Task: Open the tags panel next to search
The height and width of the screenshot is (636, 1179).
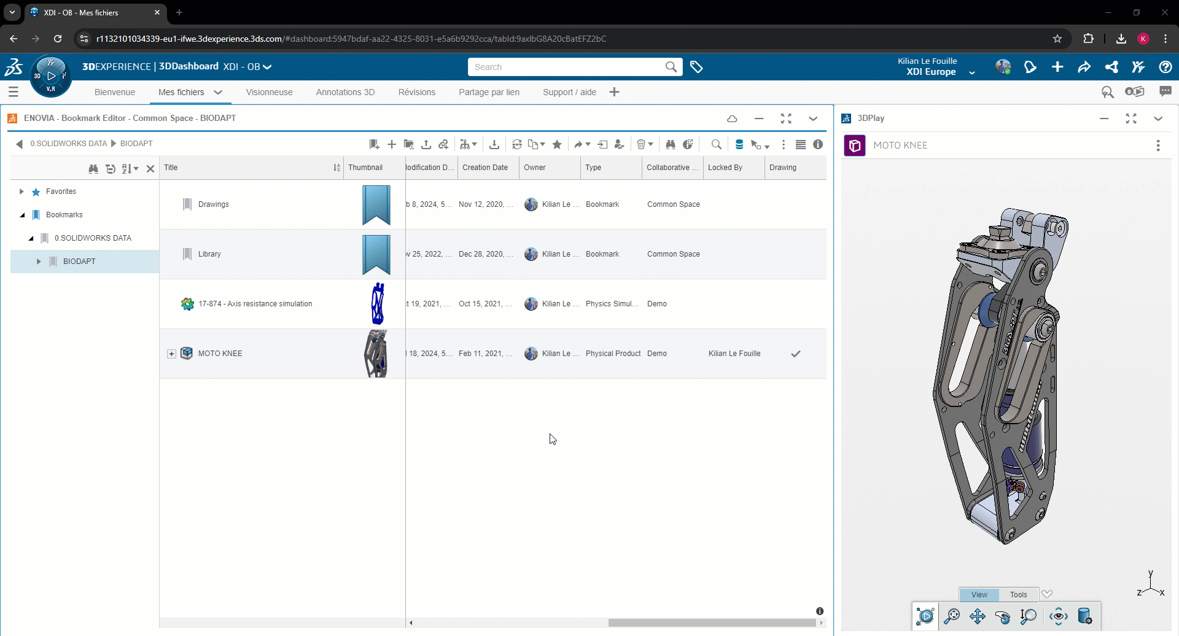Action: pos(697,67)
